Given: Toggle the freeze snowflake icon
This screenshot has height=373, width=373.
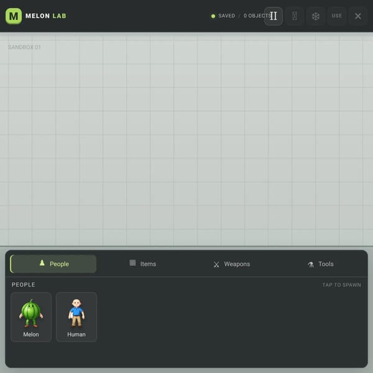Looking at the screenshot, I should pyautogui.click(x=315, y=16).
